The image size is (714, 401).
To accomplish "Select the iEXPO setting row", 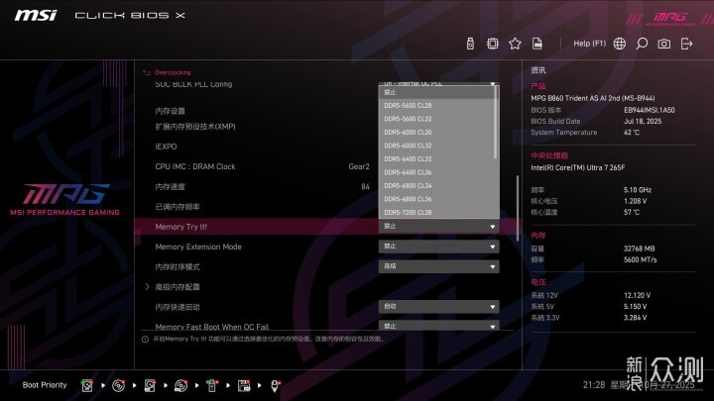I will tap(166, 147).
